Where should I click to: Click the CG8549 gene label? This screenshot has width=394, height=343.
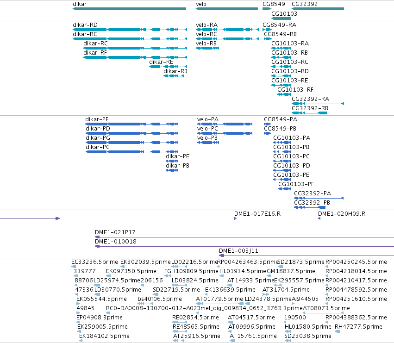pos(274,4)
